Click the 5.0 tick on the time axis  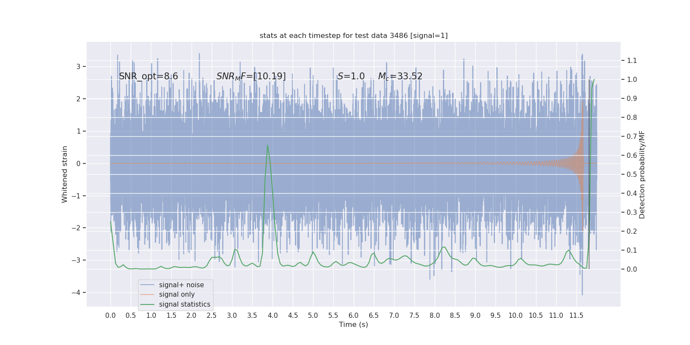pyautogui.click(x=313, y=315)
